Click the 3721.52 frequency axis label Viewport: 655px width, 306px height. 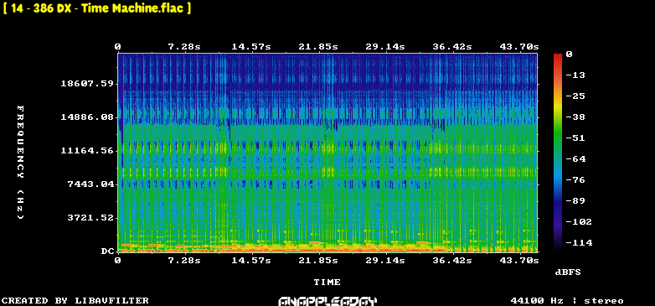90,217
